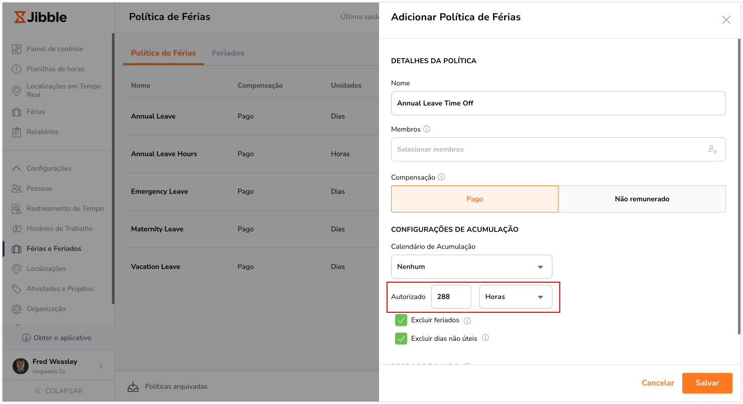Click the Annual Leave Hours row
Viewport: 743px width, 404px height.
tap(251, 154)
